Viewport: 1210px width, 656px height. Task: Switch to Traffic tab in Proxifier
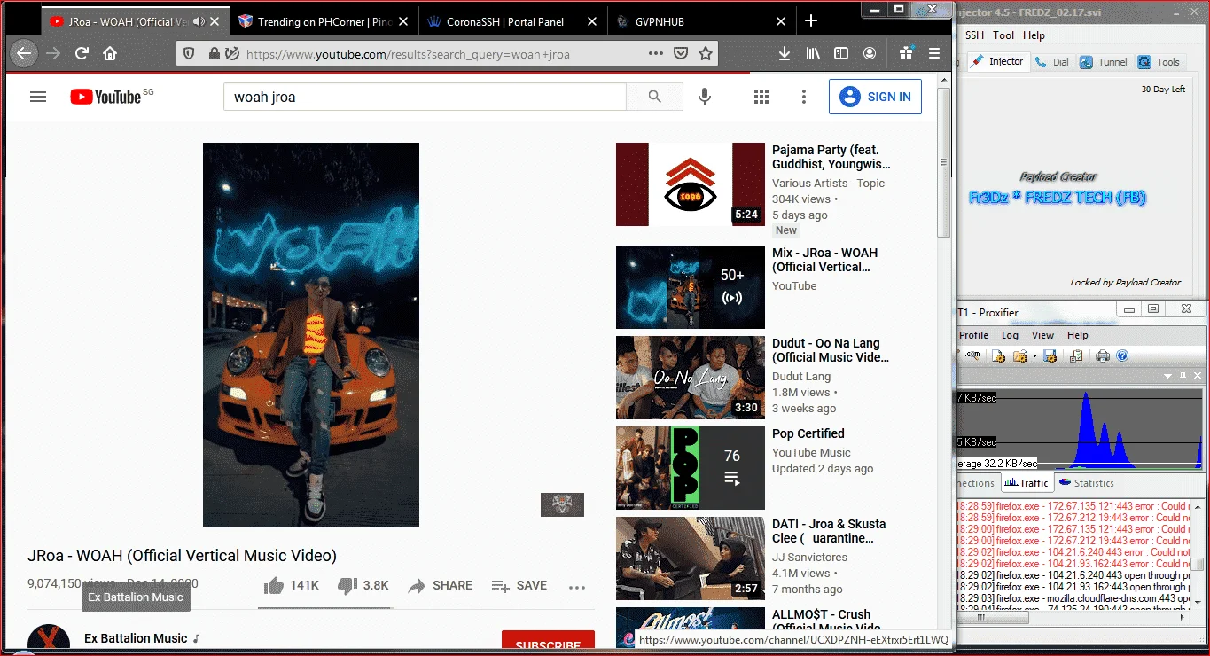point(1027,483)
